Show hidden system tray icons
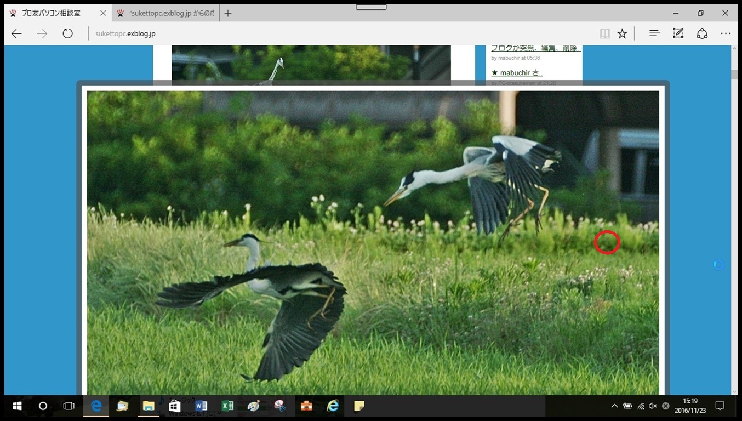Image resolution: width=742 pixels, height=421 pixels. coord(614,406)
